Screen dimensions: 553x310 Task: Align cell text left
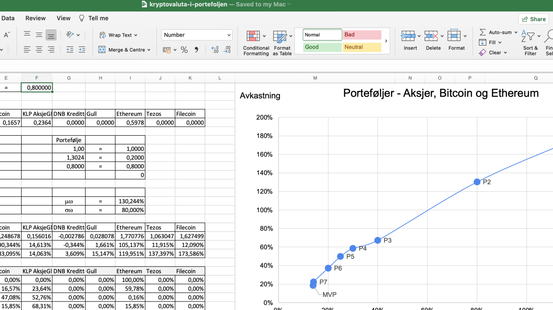[x=27, y=50]
